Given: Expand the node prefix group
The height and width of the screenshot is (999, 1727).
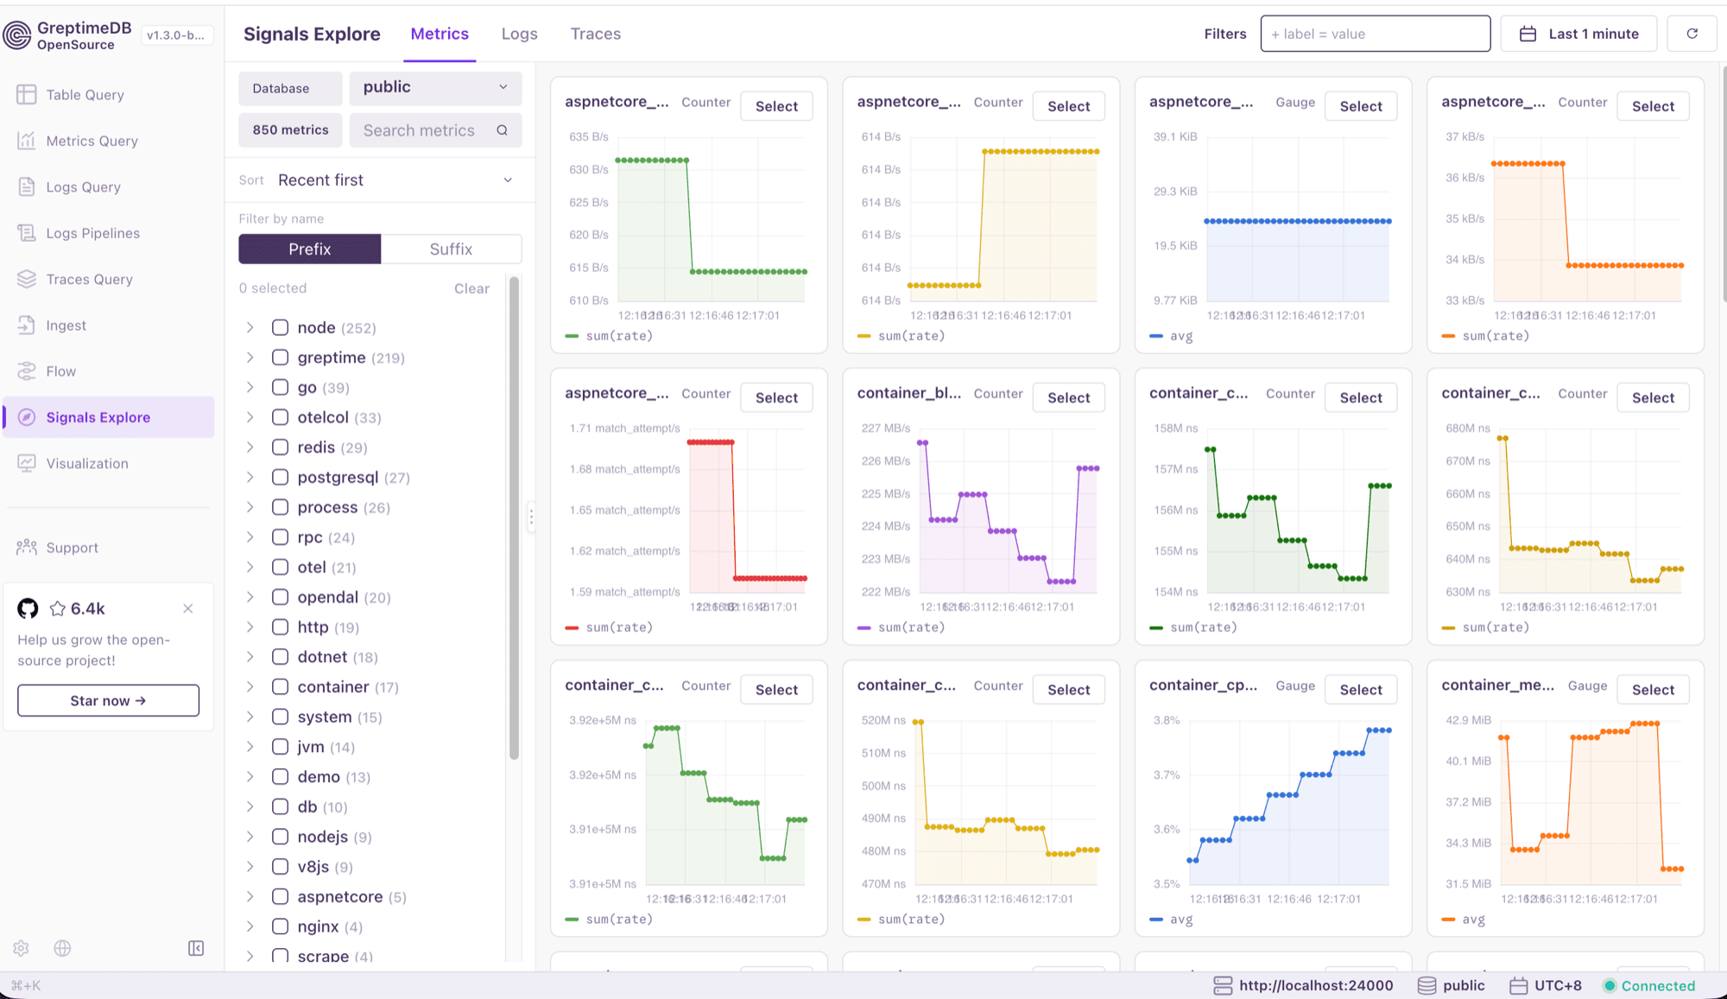Looking at the screenshot, I should [x=250, y=327].
